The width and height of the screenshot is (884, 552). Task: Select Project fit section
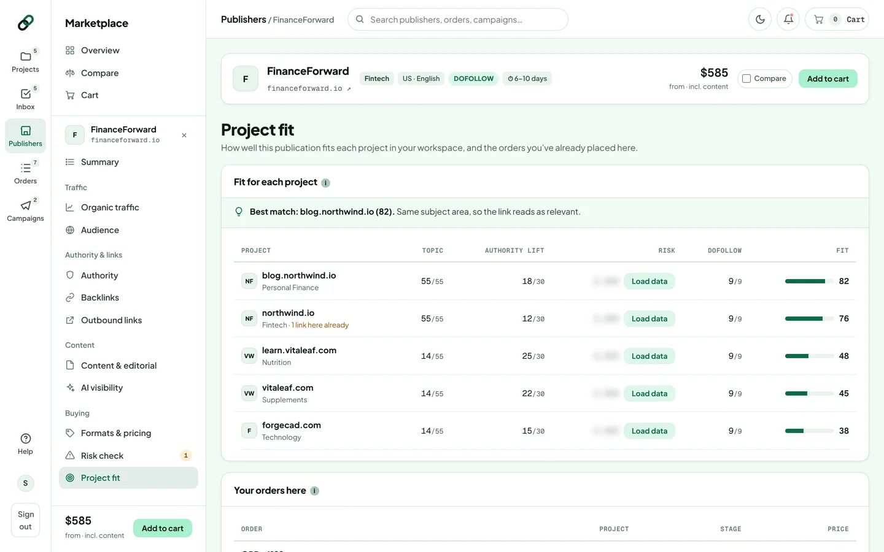click(128, 478)
